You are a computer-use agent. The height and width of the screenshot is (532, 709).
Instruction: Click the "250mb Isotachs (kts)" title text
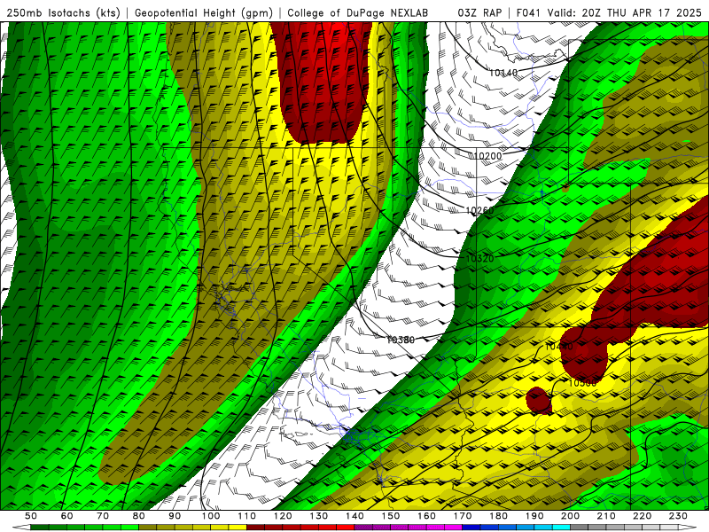[x=64, y=12]
